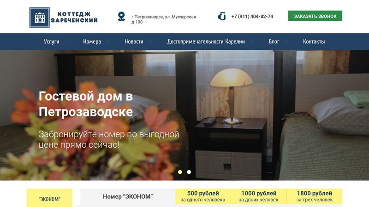Open the Контакты menu item
Image resolution: width=369 pixels, height=207 pixels.
314,41
